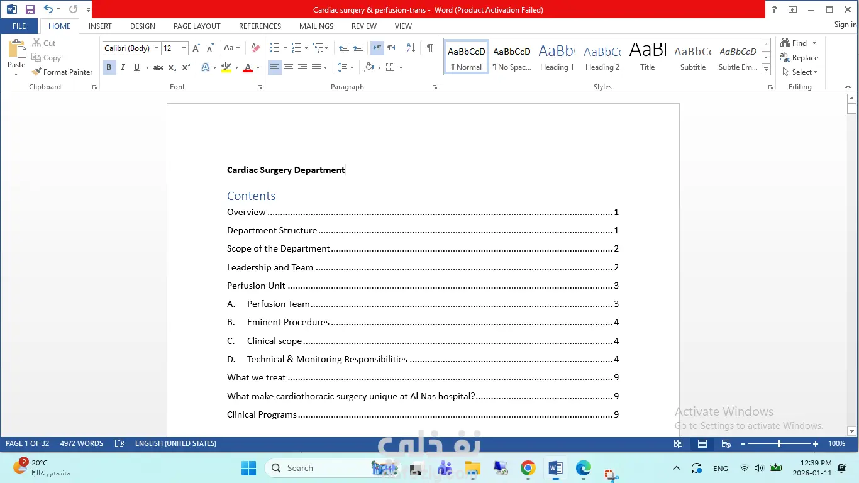Open the Styles pane launcher

click(x=770, y=87)
